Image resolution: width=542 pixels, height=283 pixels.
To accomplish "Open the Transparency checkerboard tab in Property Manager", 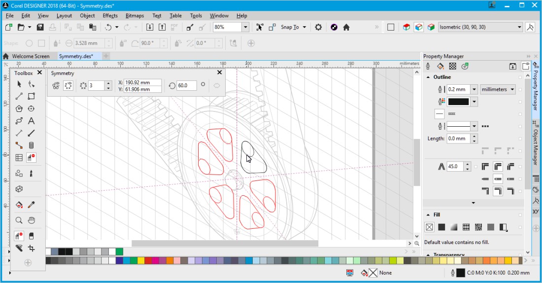I will (x=452, y=66).
